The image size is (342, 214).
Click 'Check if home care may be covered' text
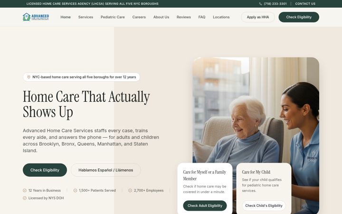point(205,189)
